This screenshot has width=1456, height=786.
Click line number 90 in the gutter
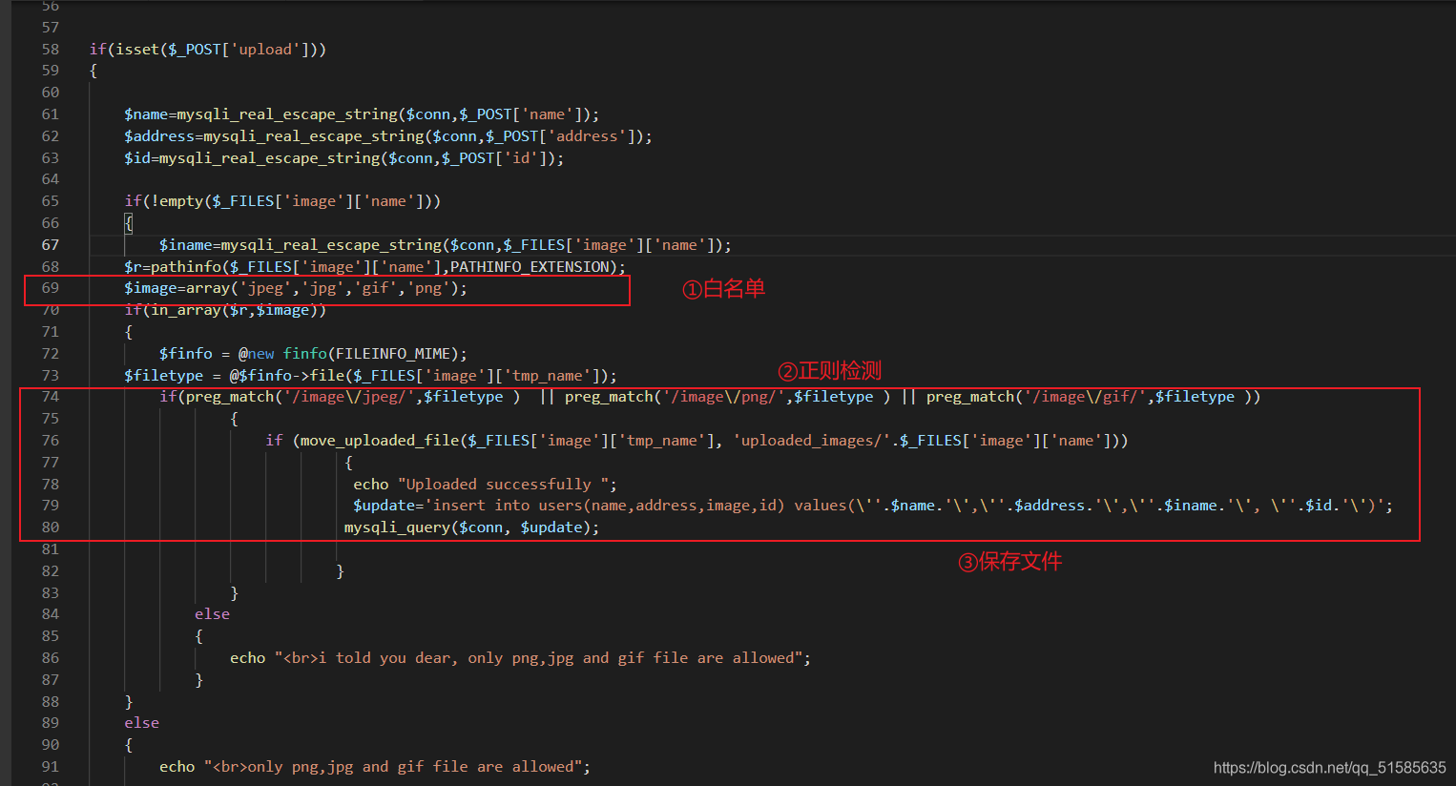(51, 745)
